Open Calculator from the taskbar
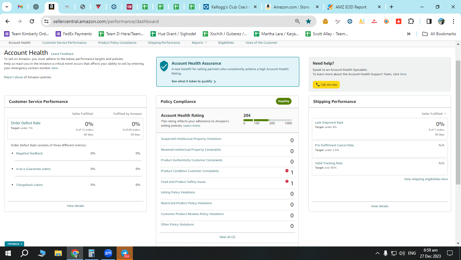The height and width of the screenshot is (260, 461). point(92,253)
